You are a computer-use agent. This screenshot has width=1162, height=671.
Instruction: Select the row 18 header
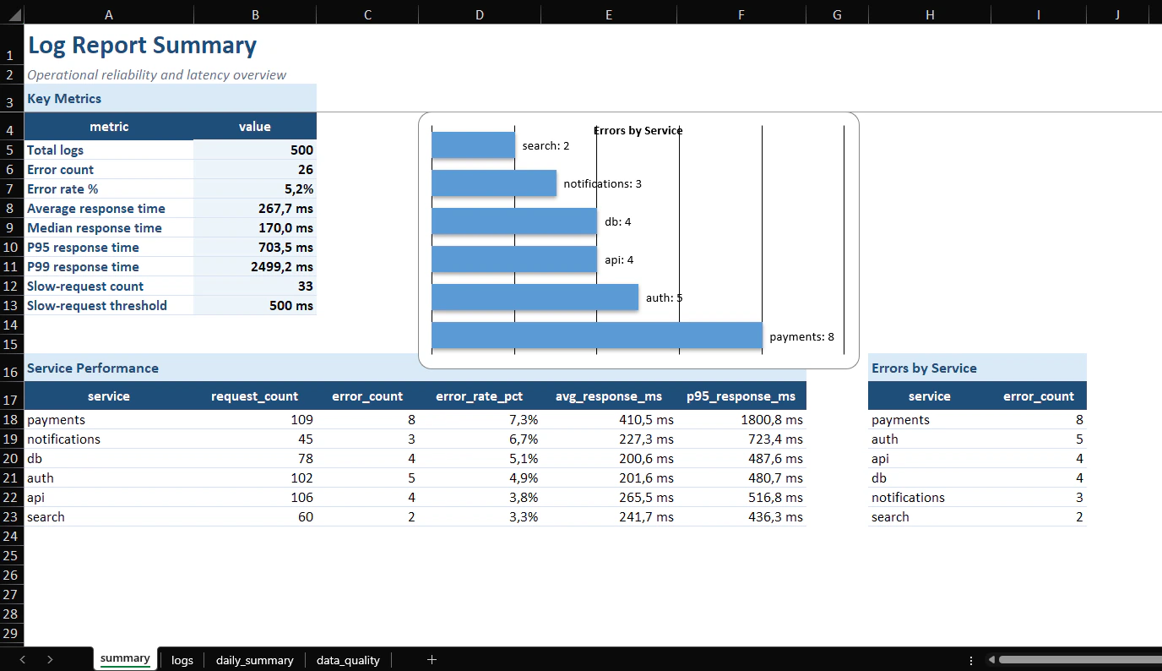(12, 420)
